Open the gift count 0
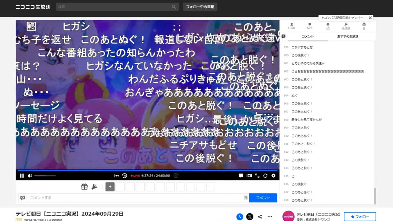Screen dimensions: 393x221 click(364, 26)
